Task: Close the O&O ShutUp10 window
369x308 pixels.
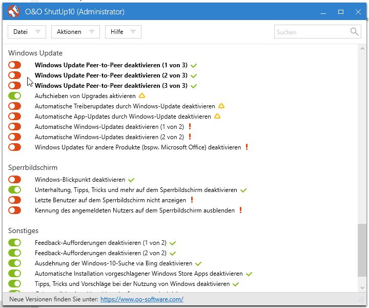Action: [x=358, y=11]
